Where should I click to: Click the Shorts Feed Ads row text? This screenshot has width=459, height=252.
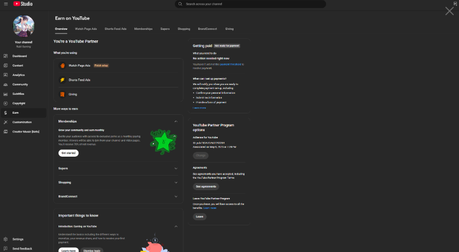coord(80,80)
